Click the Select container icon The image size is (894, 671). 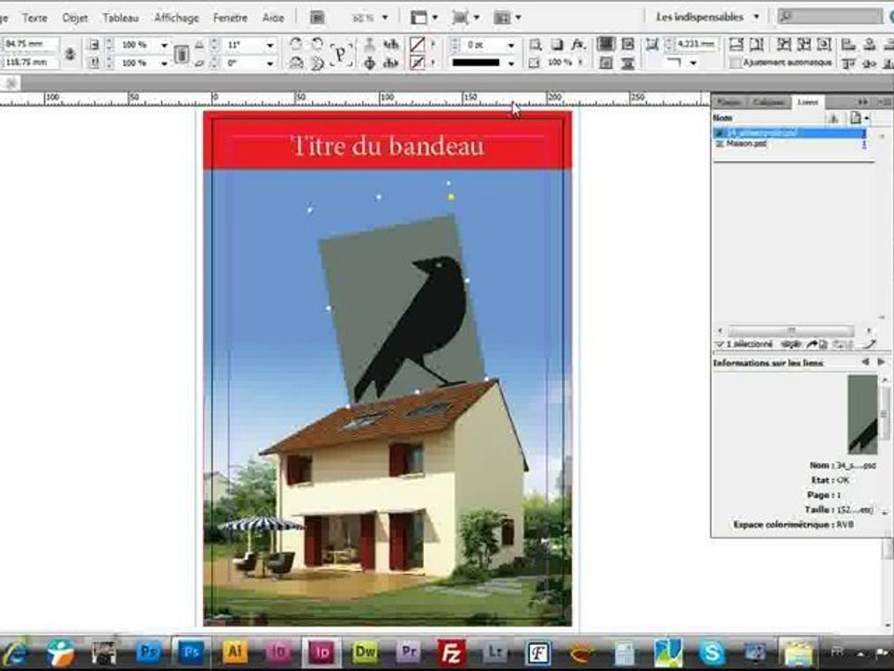coord(370,45)
